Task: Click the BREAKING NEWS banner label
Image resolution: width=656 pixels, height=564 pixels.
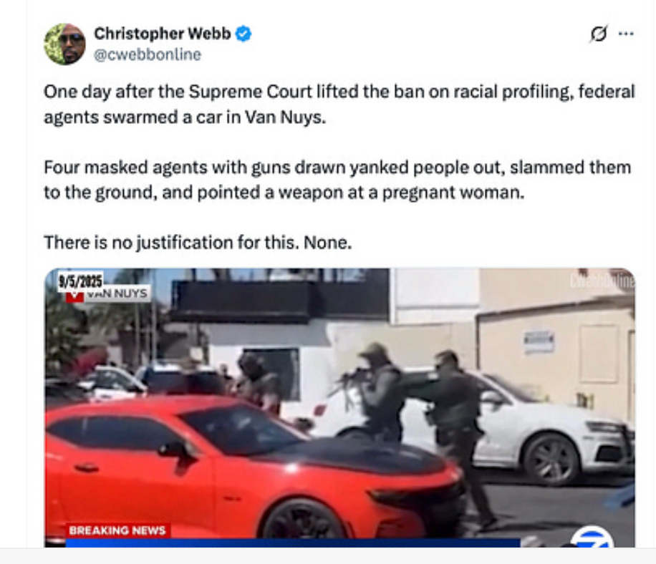Action: click(x=117, y=530)
